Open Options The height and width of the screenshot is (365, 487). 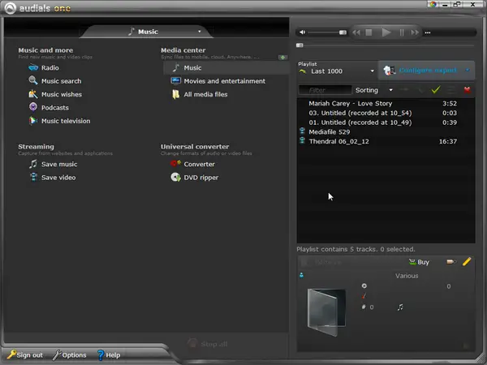pyautogui.click(x=69, y=354)
